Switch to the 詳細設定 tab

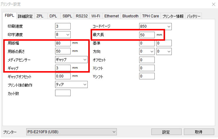(x=25, y=16)
